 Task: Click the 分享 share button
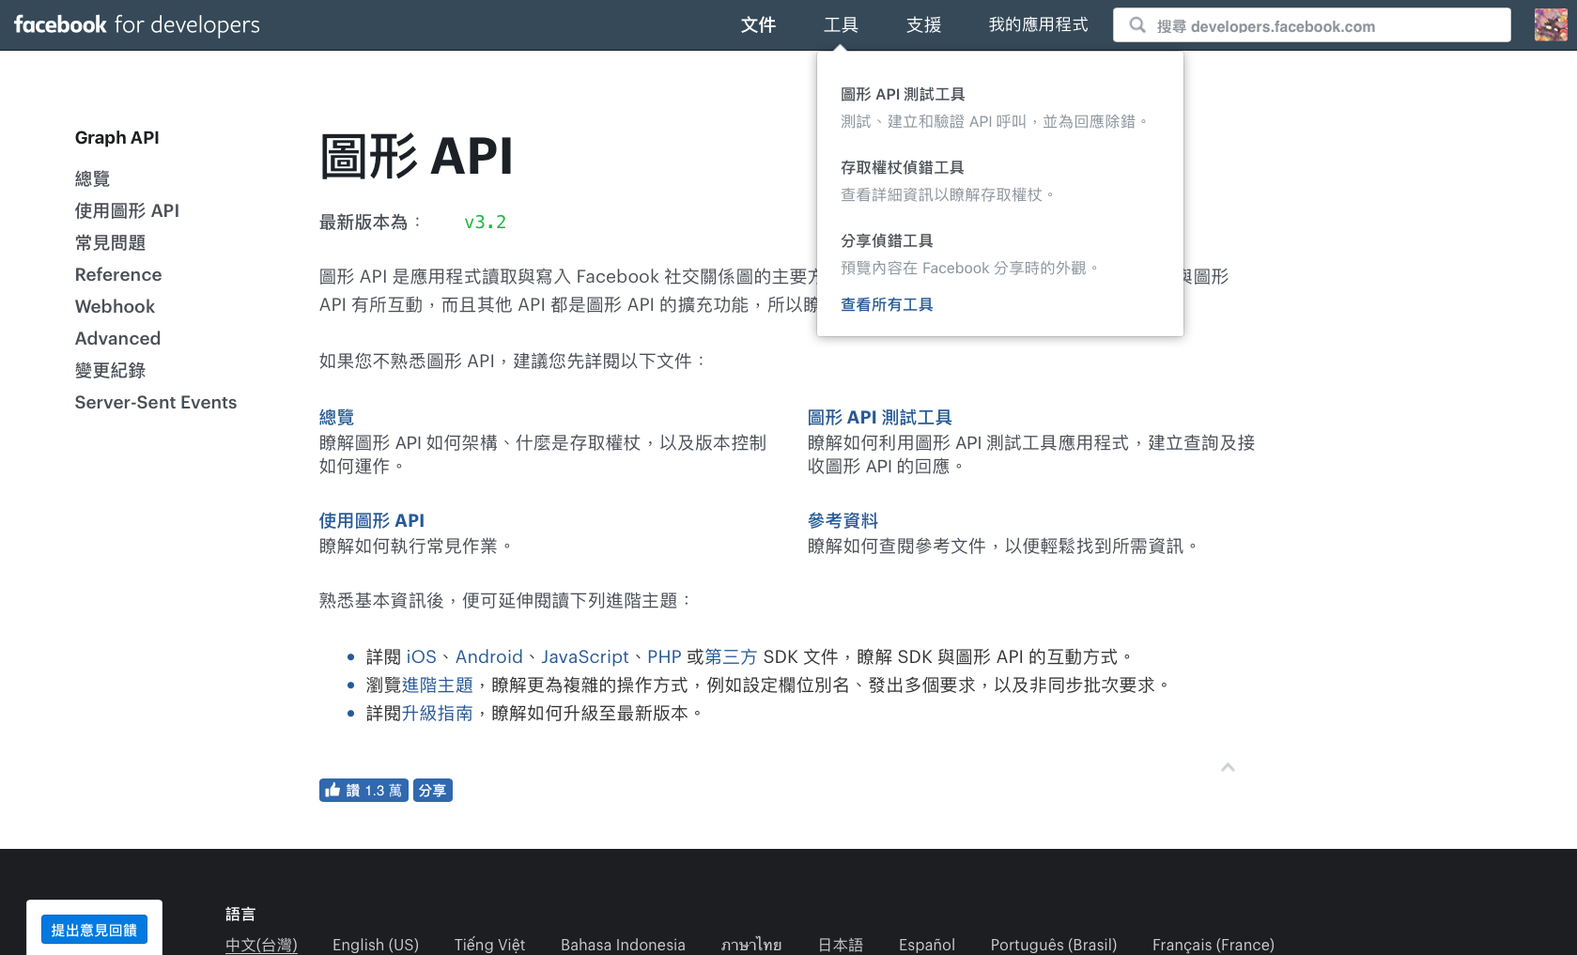[433, 791]
